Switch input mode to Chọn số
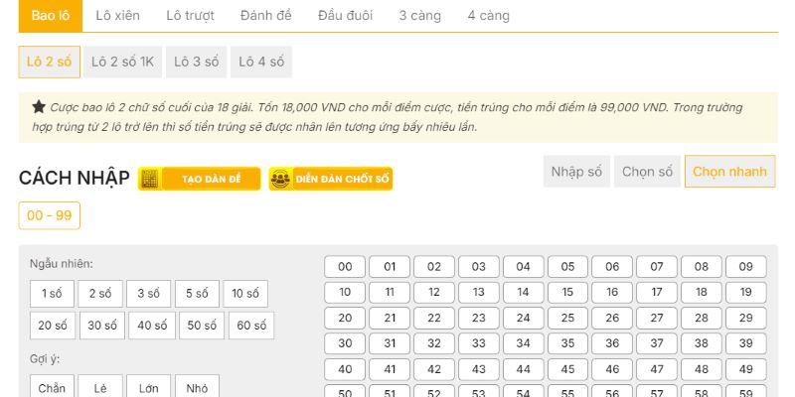The height and width of the screenshot is (397, 795). point(646,172)
